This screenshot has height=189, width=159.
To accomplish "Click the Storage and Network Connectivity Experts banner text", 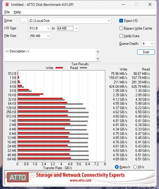I will (x=80, y=175).
